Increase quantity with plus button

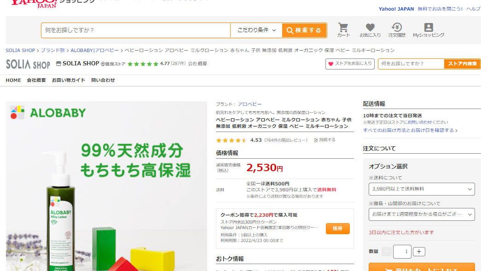tap(419, 252)
